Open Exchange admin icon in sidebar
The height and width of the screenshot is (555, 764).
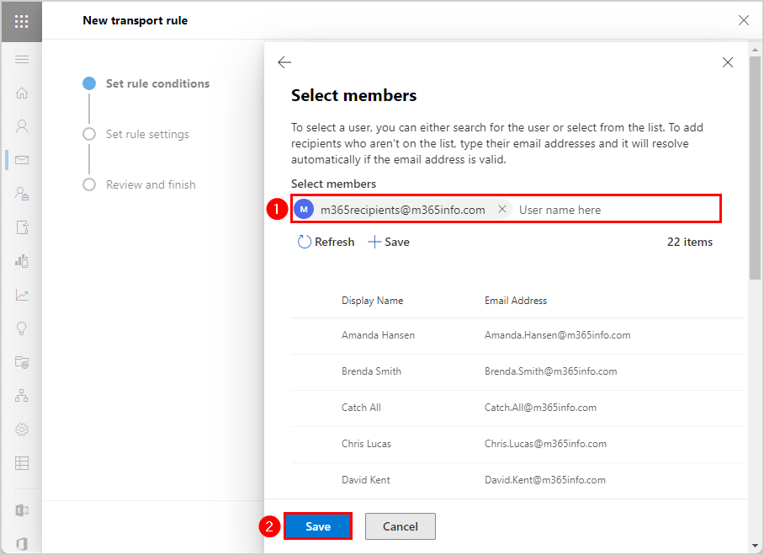[x=21, y=510]
